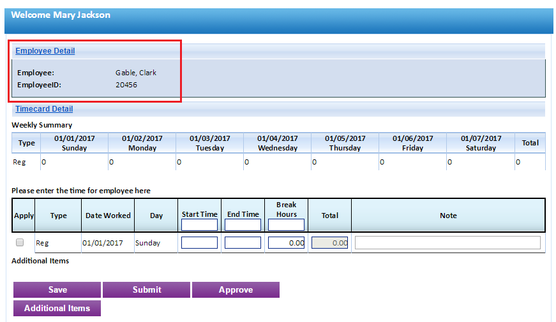Viewport: 556px width, 322px height.
Task: Click the 'Note' column header
Action: click(x=448, y=216)
